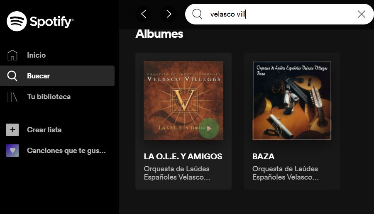
Task: Click the home icon beside Inicio
Action: (x=12, y=55)
